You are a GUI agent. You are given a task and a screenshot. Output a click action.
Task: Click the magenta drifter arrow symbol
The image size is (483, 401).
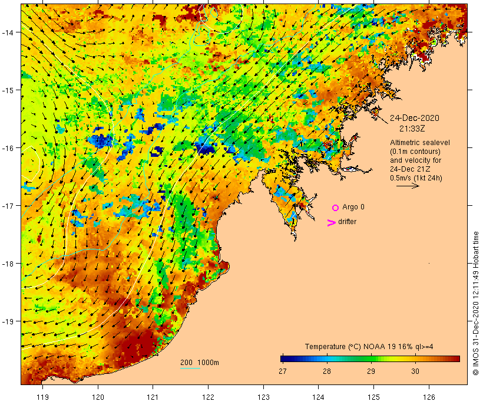point(332,223)
